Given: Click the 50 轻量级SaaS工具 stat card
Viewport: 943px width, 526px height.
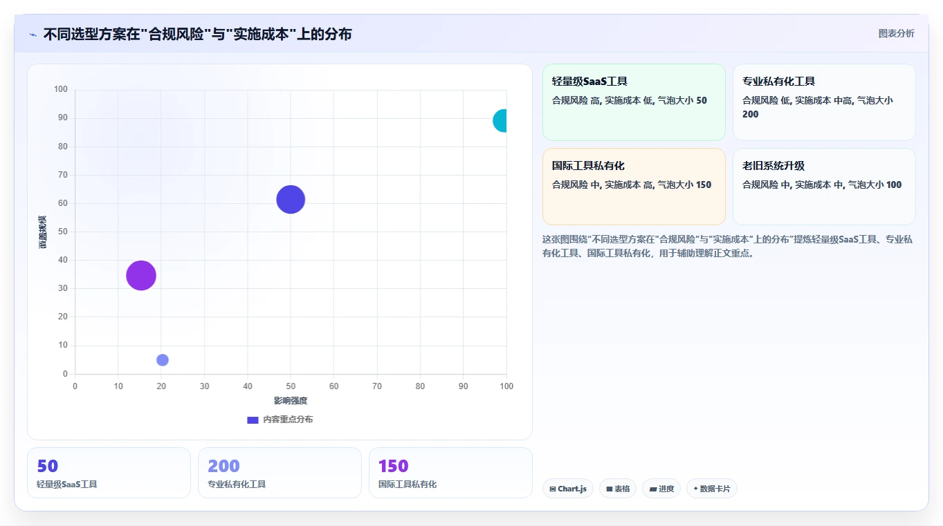Looking at the screenshot, I should (109, 473).
